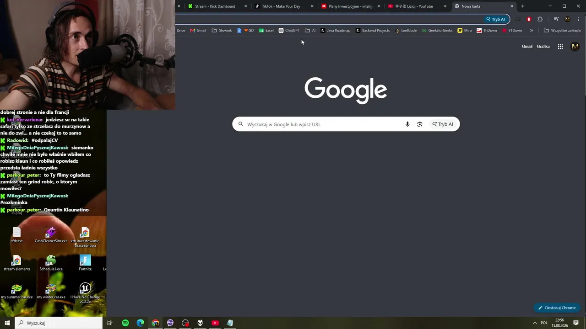Open the Backend Projects bookmark
The image size is (586, 329).
tap(373, 31)
